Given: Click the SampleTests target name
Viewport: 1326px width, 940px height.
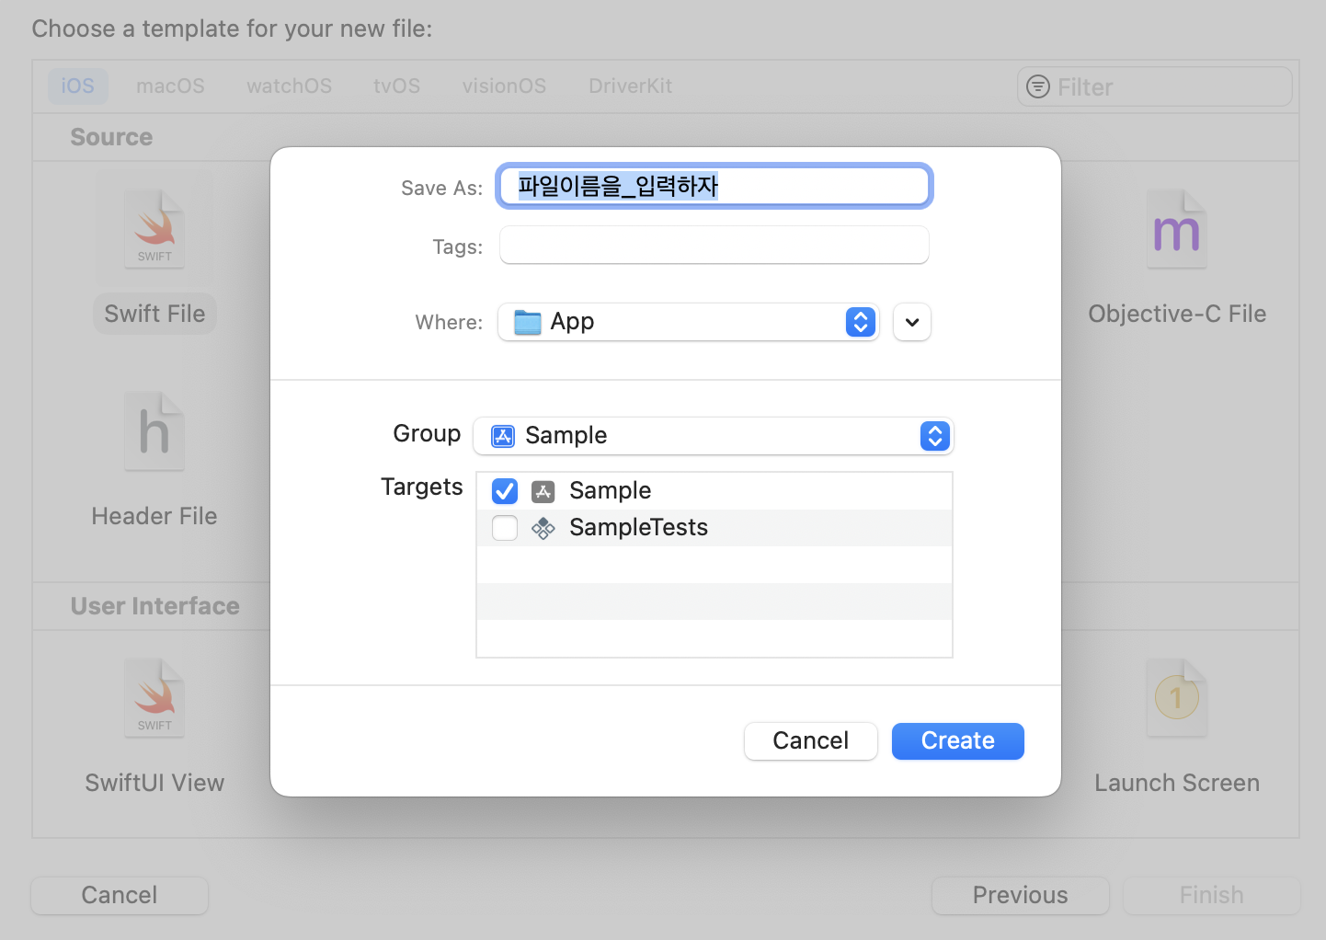Looking at the screenshot, I should pos(638,528).
